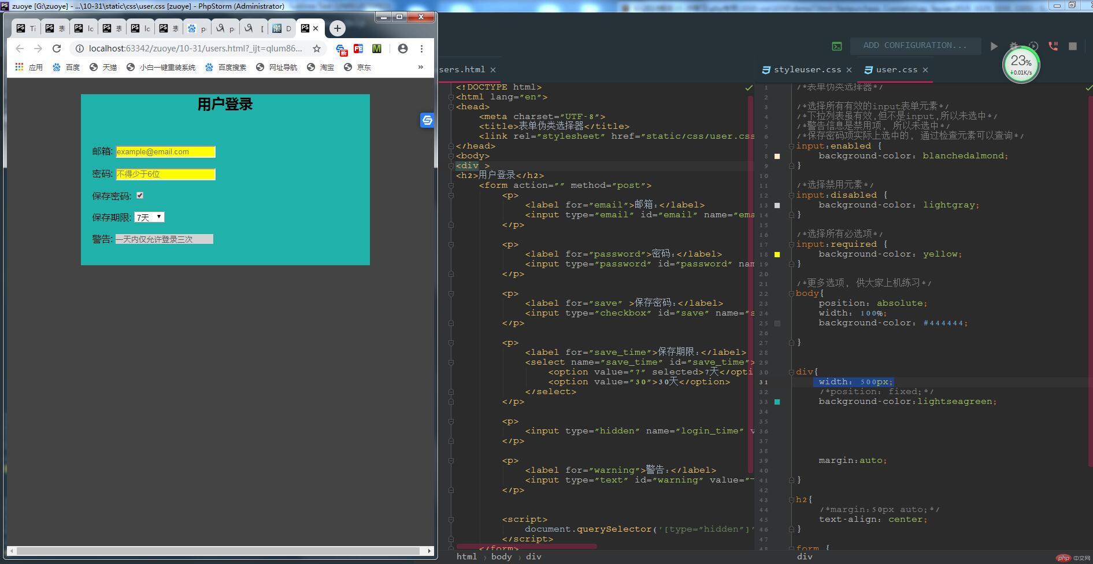The width and height of the screenshot is (1093, 564).
Task: Open the 京东 bookmark
Action: tap(357, 67)
